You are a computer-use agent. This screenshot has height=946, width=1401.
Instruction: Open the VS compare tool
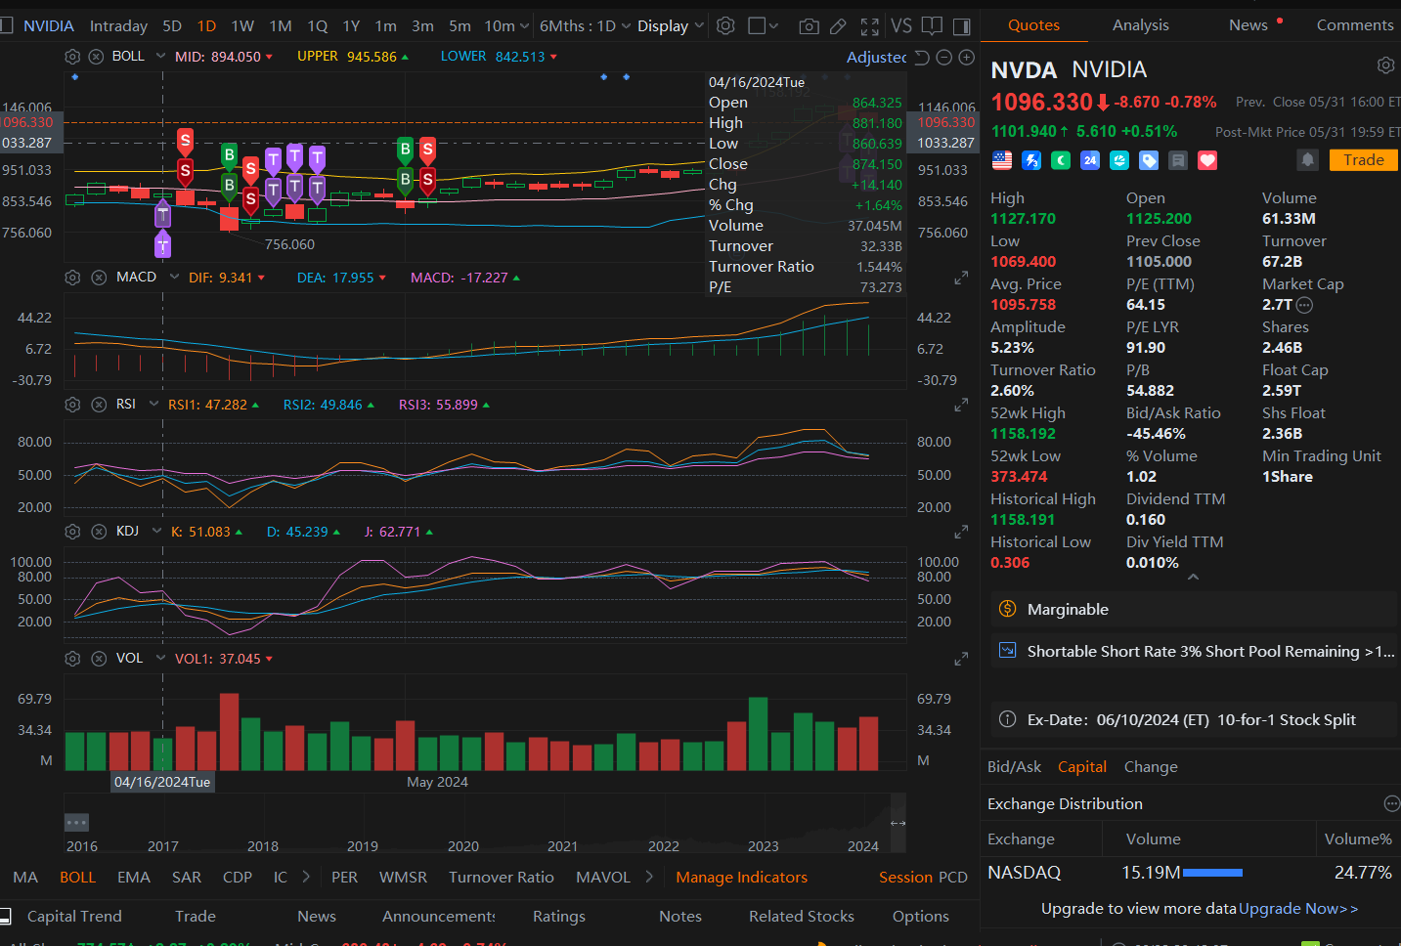pos(901,25)
